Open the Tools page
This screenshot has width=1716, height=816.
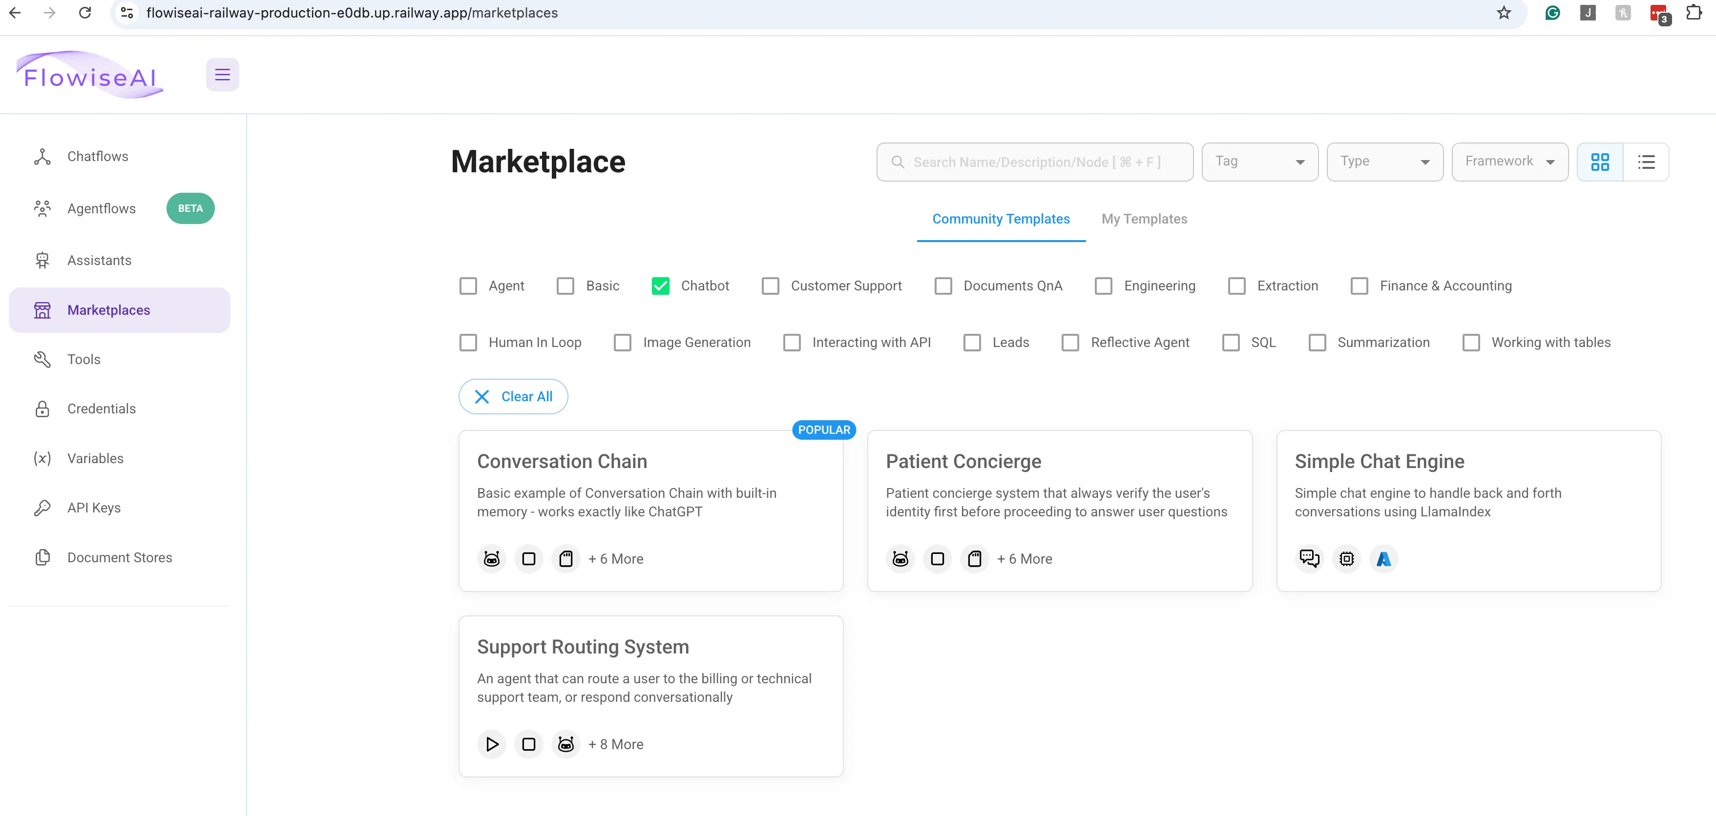tap(84, 359)
